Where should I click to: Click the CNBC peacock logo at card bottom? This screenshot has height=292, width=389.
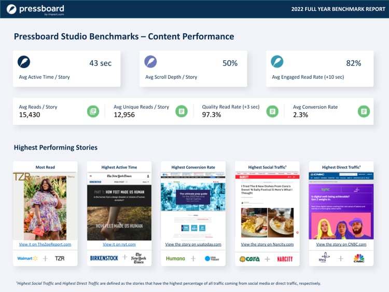tap(359, 258)
